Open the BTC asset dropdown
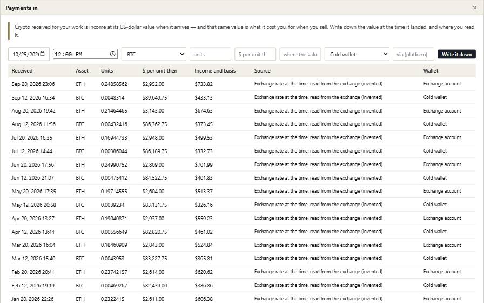Viewport: 484px width, 303px height. (154, 54)
